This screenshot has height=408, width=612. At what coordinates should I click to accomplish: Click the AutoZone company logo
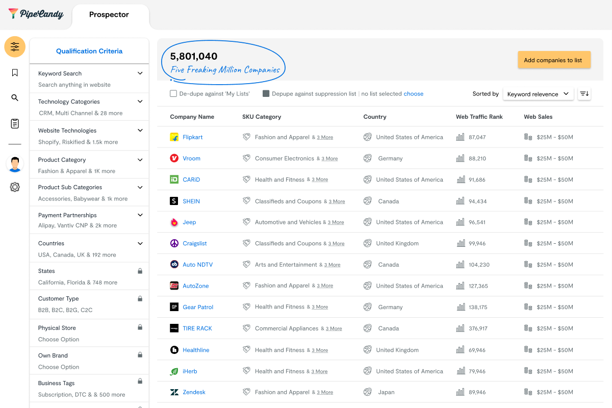174,286
